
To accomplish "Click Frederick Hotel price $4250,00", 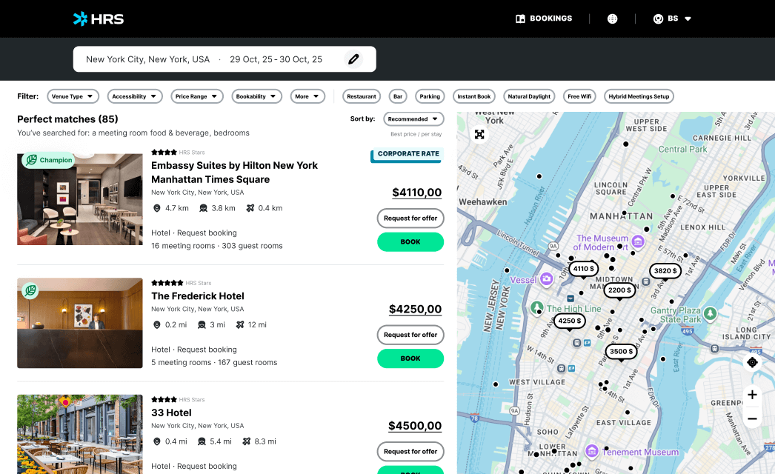I will tap(415, 310).
